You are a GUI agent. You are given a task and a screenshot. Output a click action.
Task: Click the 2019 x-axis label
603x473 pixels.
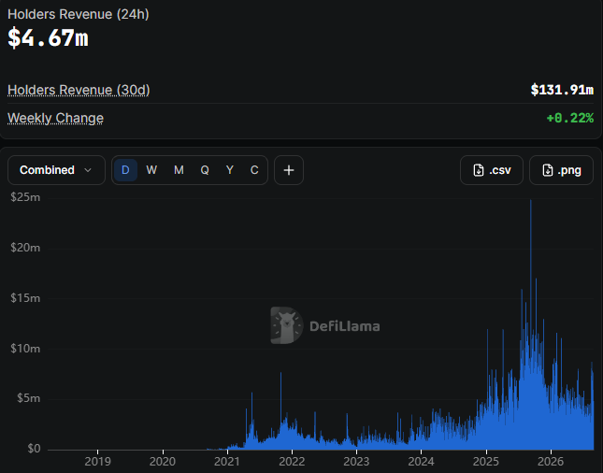coord(97,462)
